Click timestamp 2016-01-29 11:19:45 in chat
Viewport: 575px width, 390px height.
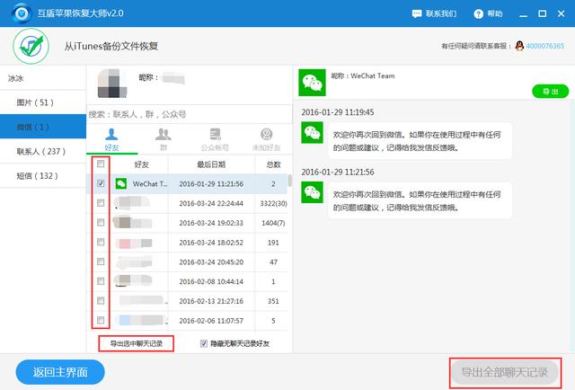[338, 112]
